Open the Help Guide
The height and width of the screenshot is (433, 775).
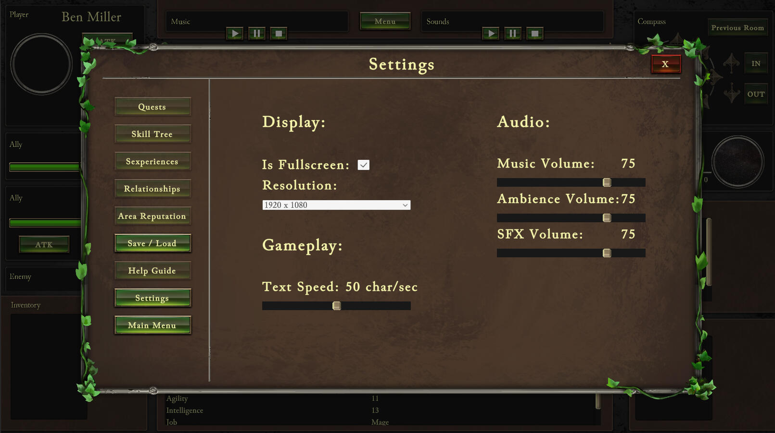click(x=152, y=271)
